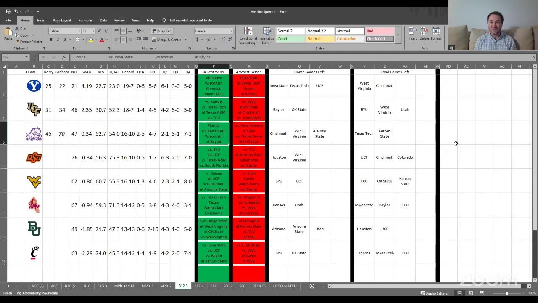Open the Formulas ribbon tab

pos(85,20)
